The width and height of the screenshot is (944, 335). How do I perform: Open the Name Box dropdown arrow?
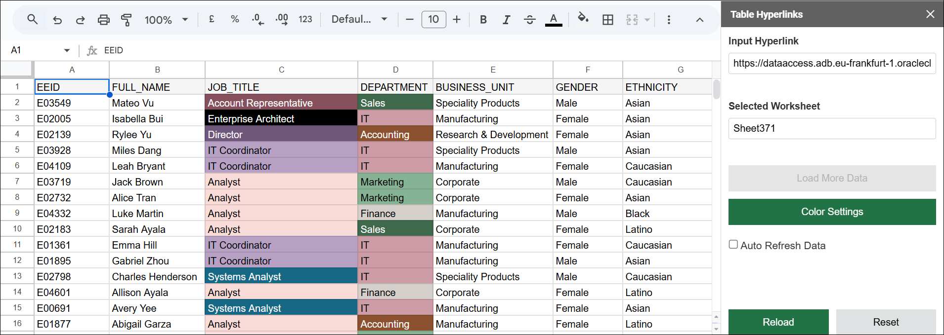click(67, 50)
